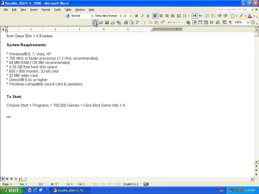Viewport: 259px width, 194px height.
Task: Create a new blank document
Action: click(95, 22)
